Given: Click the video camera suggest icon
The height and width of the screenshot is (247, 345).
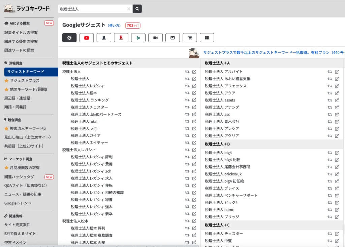Looking at the screenshot, I should pyautogui.click(x=155, y=38).
